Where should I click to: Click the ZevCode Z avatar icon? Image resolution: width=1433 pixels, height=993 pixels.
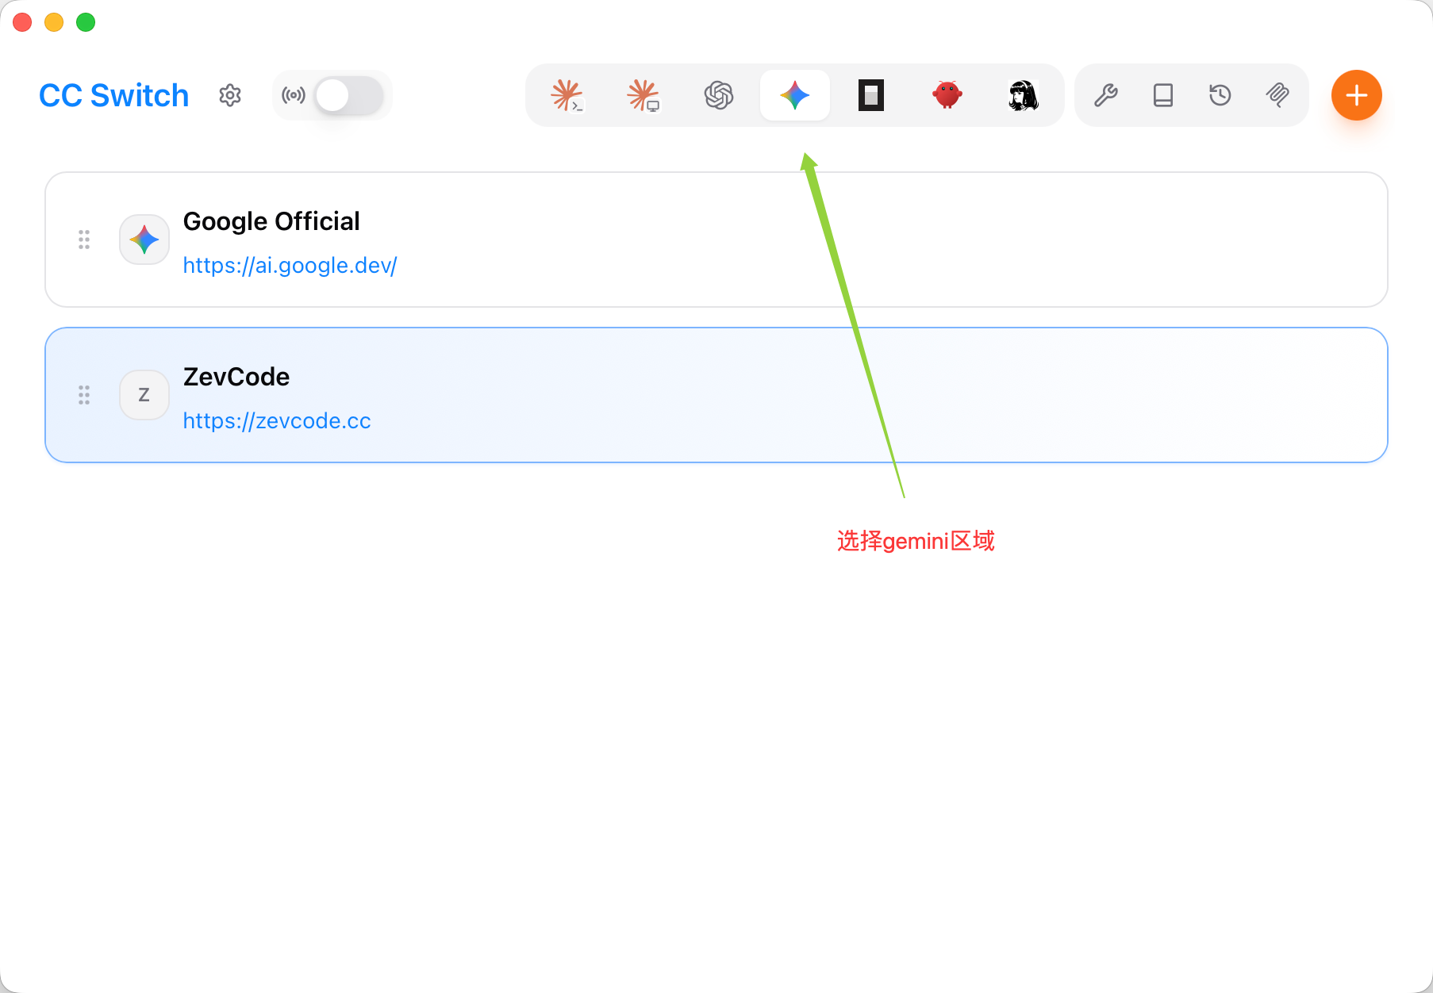pos(144,395)
